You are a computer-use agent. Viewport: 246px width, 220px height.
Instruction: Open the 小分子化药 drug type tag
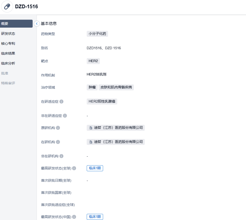click(x=97, y=34)
